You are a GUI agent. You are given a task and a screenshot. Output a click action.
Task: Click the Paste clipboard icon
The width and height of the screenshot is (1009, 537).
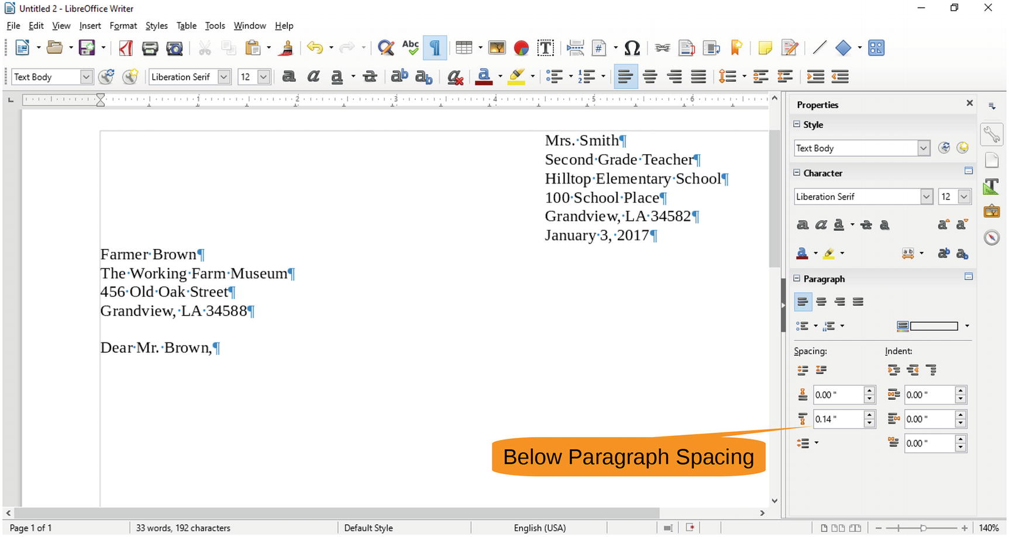[x=253, y=48]
